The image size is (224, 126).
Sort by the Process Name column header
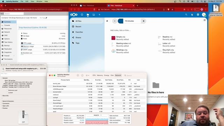(x=65, y=80)
